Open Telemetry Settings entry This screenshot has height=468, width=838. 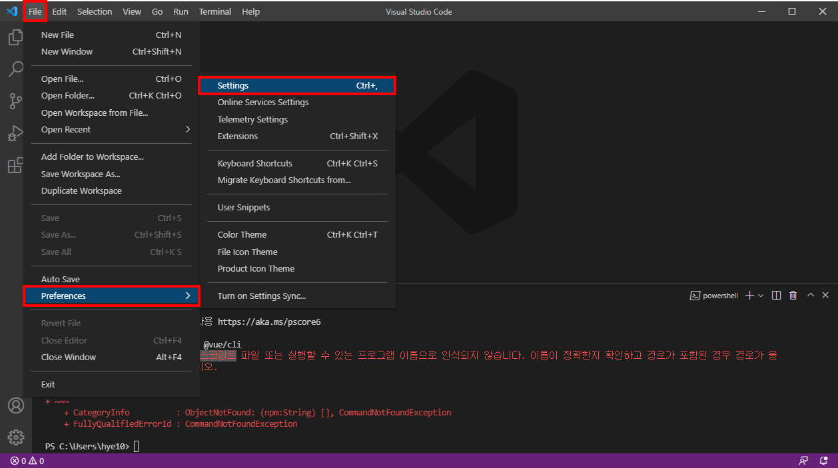pos(297,120)
